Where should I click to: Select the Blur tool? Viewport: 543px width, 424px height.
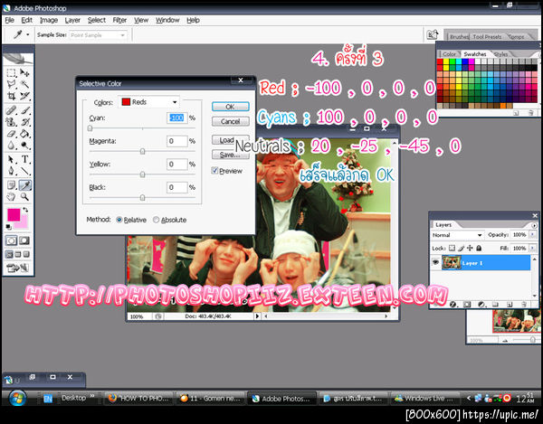coord(12,146)
